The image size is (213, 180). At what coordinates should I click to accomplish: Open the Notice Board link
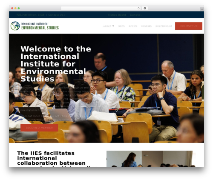117,15
